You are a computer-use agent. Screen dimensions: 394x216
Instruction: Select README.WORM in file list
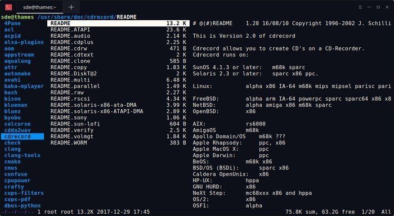118,143
